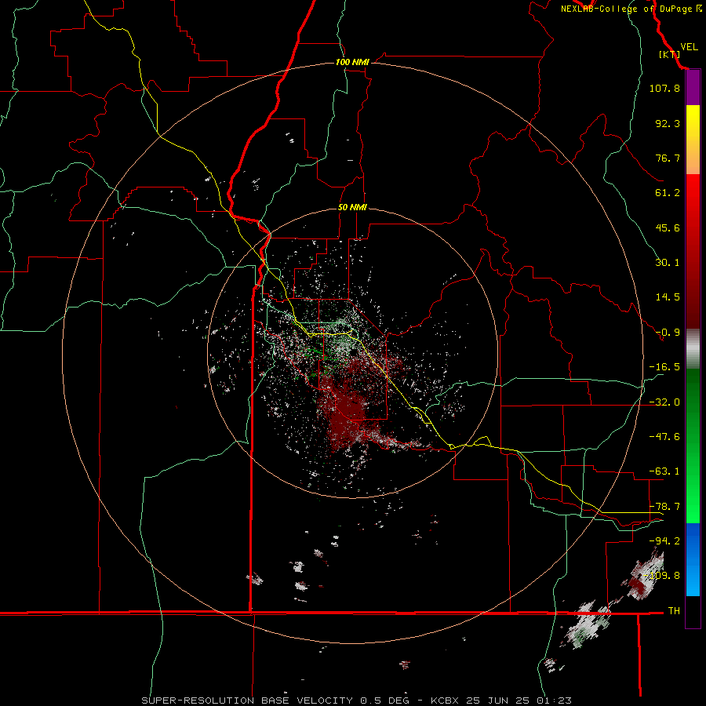This screenshot has height=706, width=706.
Task: Select the 45.6 legend value
Action: [668, 227]
